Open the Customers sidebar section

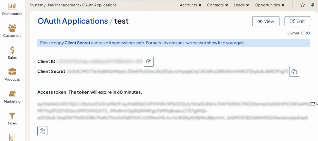(x=12, y=31)
